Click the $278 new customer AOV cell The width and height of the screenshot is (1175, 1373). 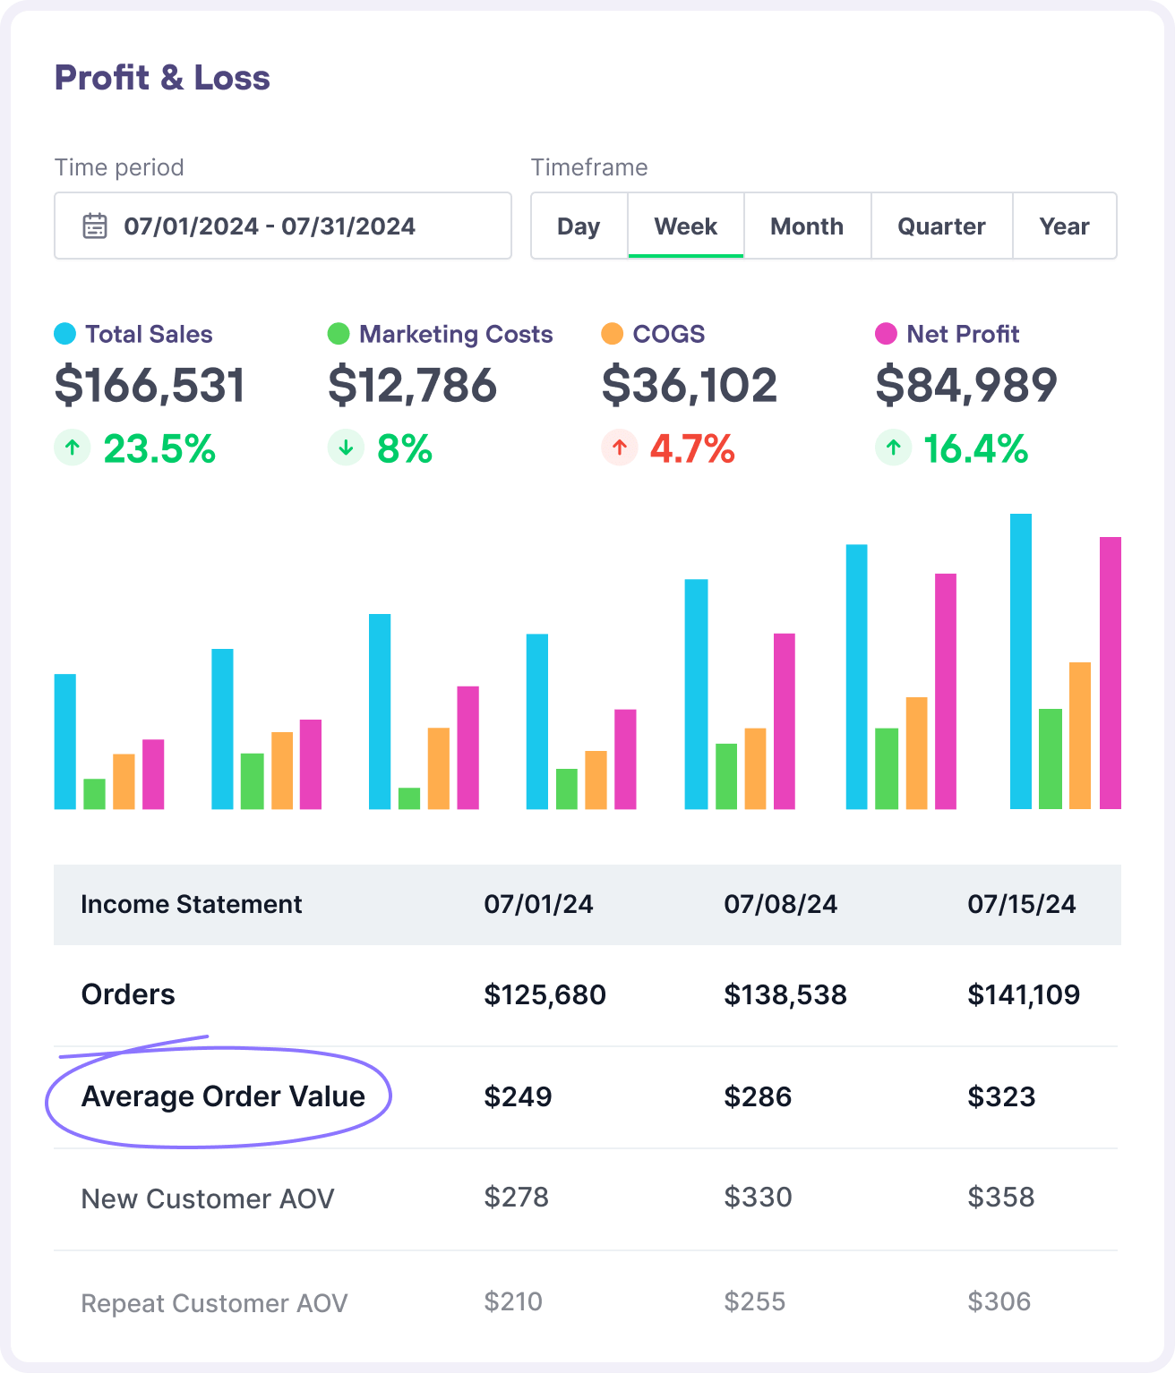[x=516, y=1197]
